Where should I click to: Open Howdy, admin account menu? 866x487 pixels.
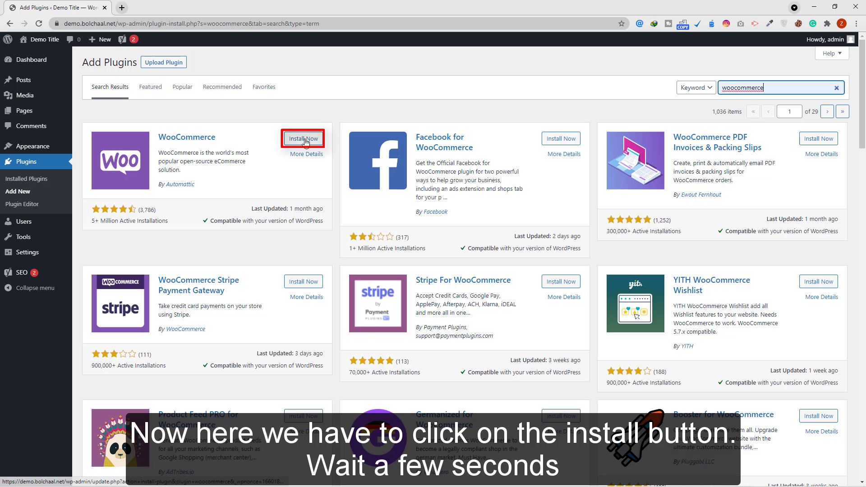tap(830, 39)
